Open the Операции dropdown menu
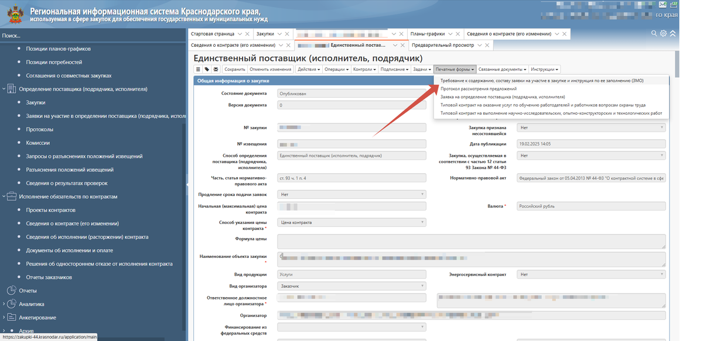Screen dimensions: 703x341 pyautogui.click(x=336, y=69)
